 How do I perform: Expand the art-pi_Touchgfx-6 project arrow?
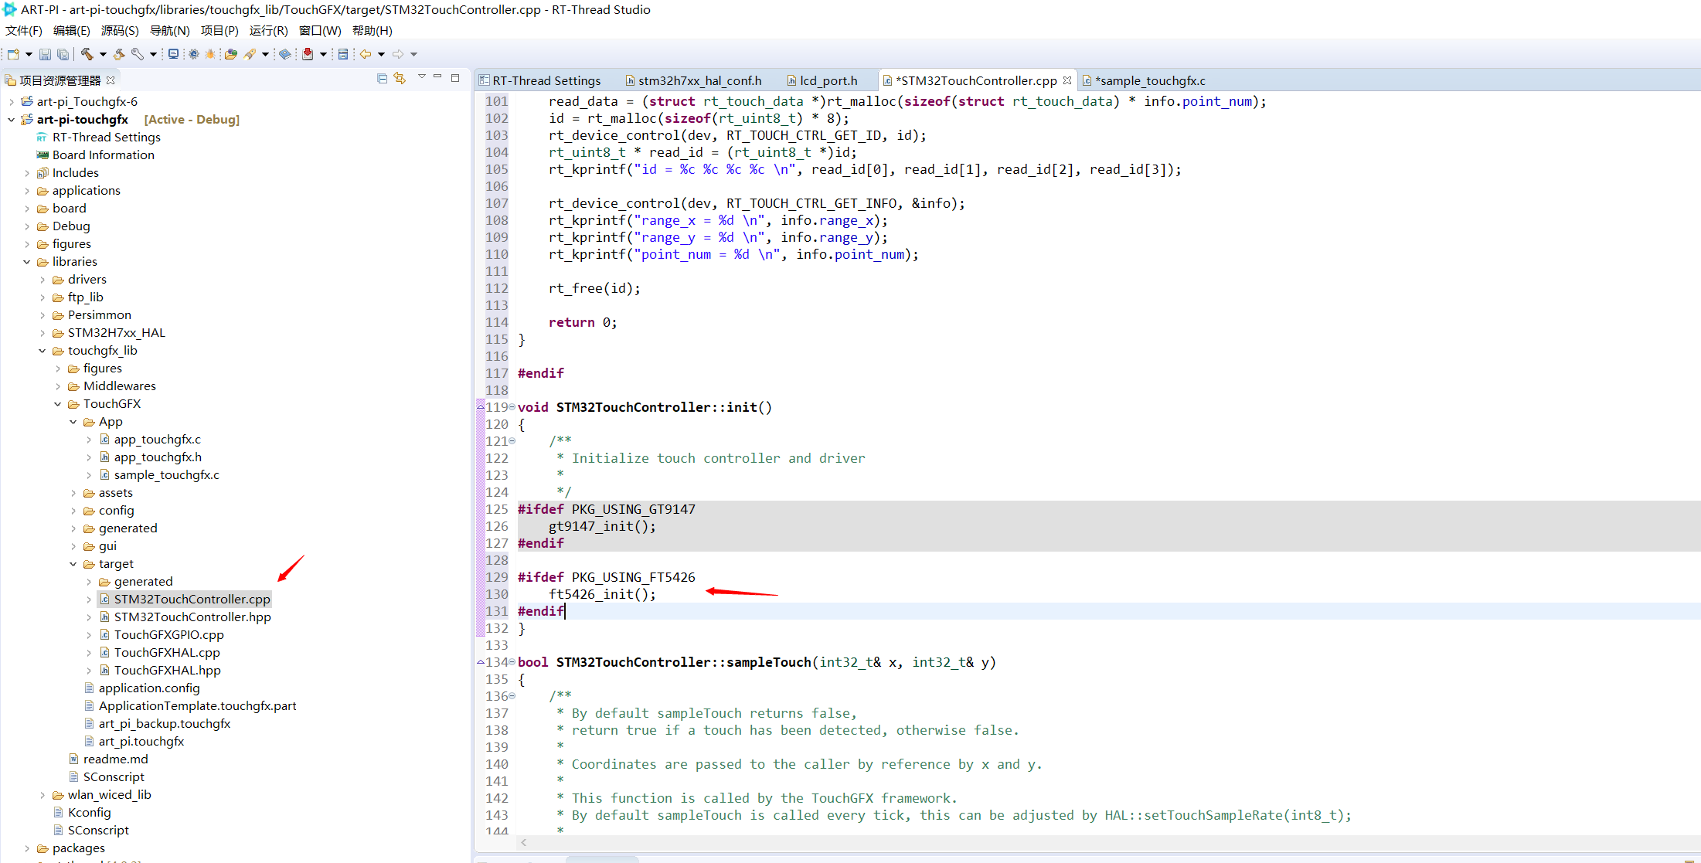click(x=11, y=102)
